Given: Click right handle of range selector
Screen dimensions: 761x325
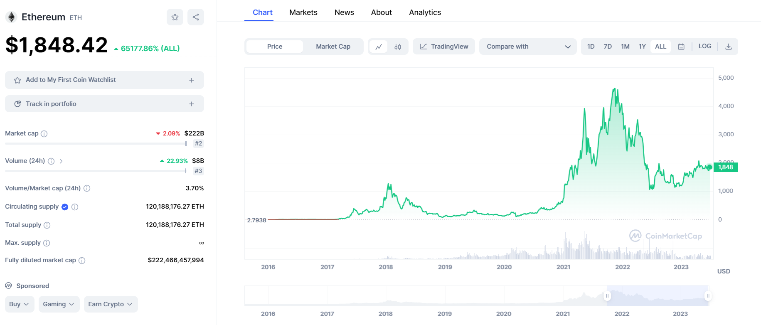Looking at the screenshot, I should pyautogui.click(x=708, y=296).
